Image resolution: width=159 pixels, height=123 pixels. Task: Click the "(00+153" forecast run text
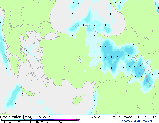coord(151,117)
